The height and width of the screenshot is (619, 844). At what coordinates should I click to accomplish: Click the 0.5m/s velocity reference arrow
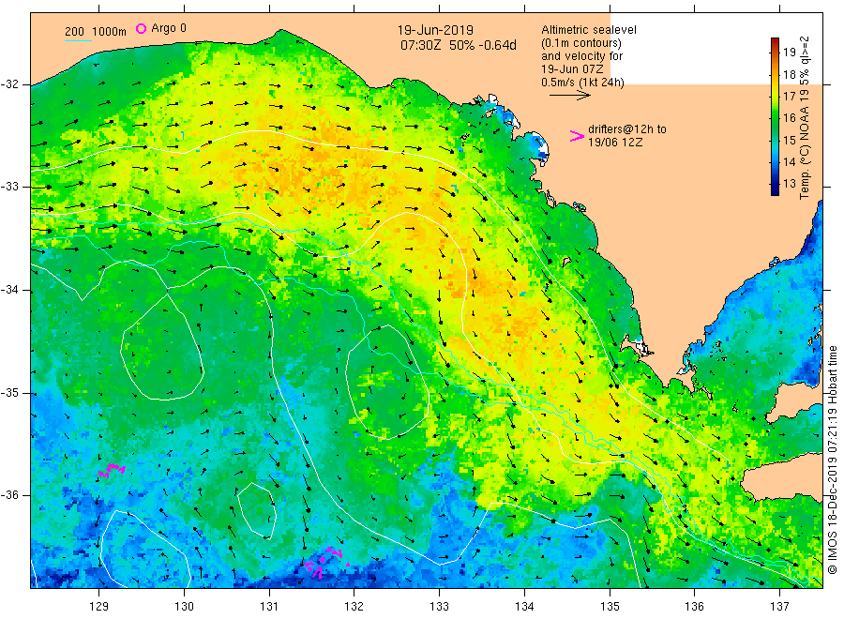(570, 96)
